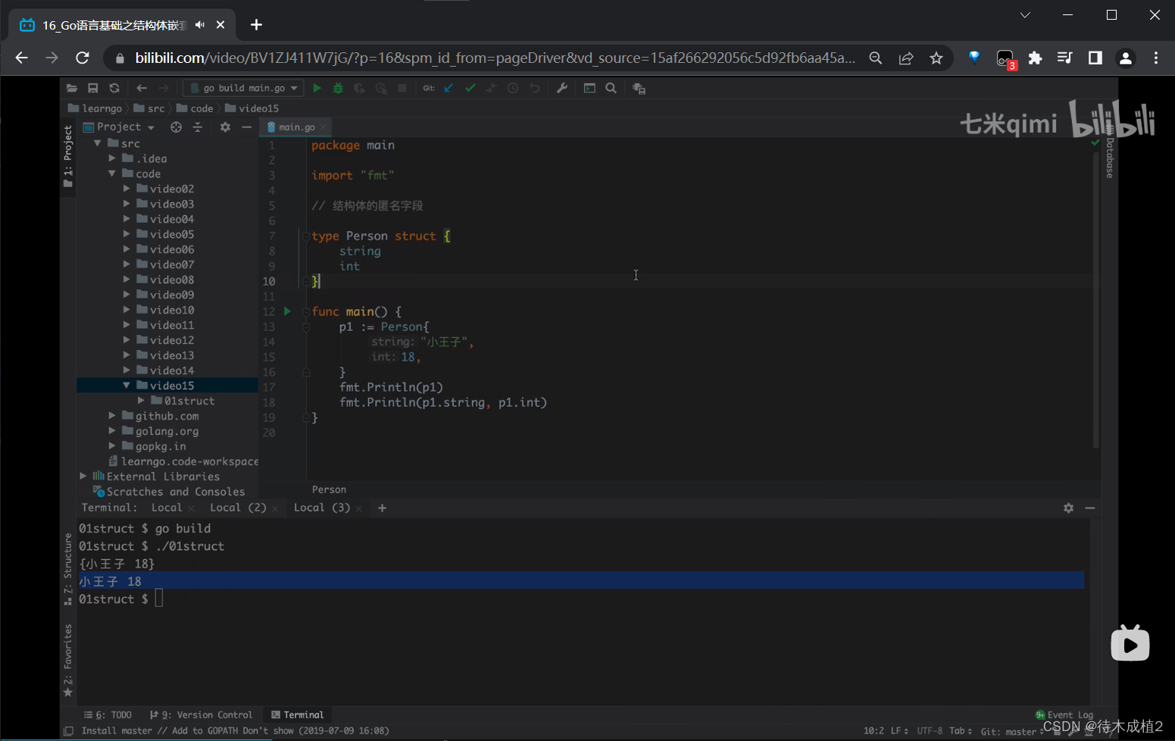Click the IDE Forward navigation arrow
Image resolution: width=1175 pixels, height=741 pixels.
coord(163,89)
